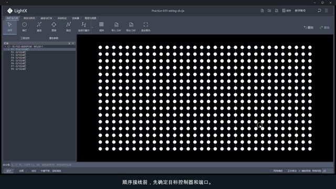The height and width of the screenshot is (189, 336).
Task: Import a DXF file
Action: [x=116, y=27]
